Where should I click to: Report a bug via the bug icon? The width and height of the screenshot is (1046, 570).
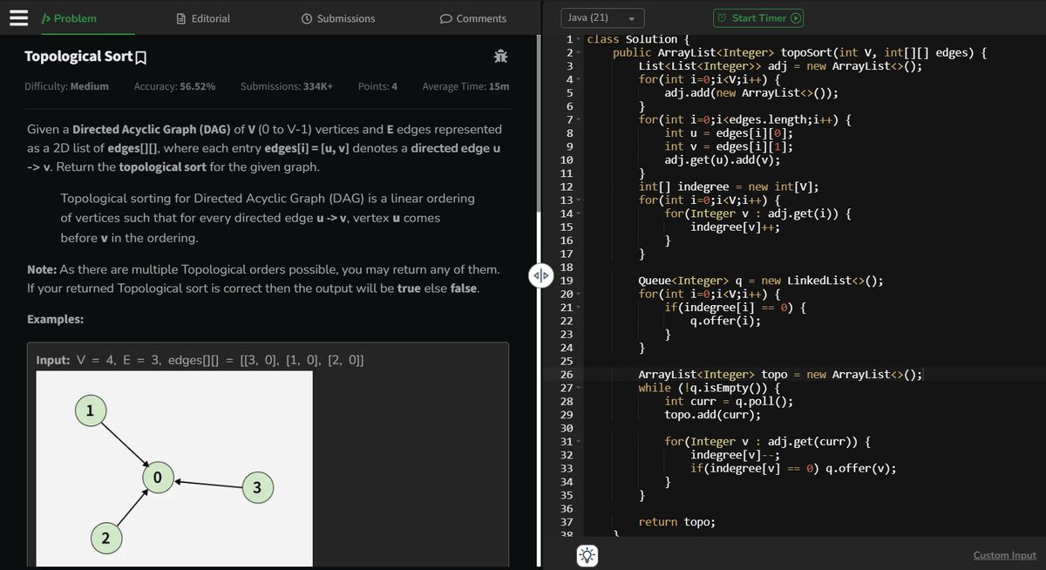(500, 57)
